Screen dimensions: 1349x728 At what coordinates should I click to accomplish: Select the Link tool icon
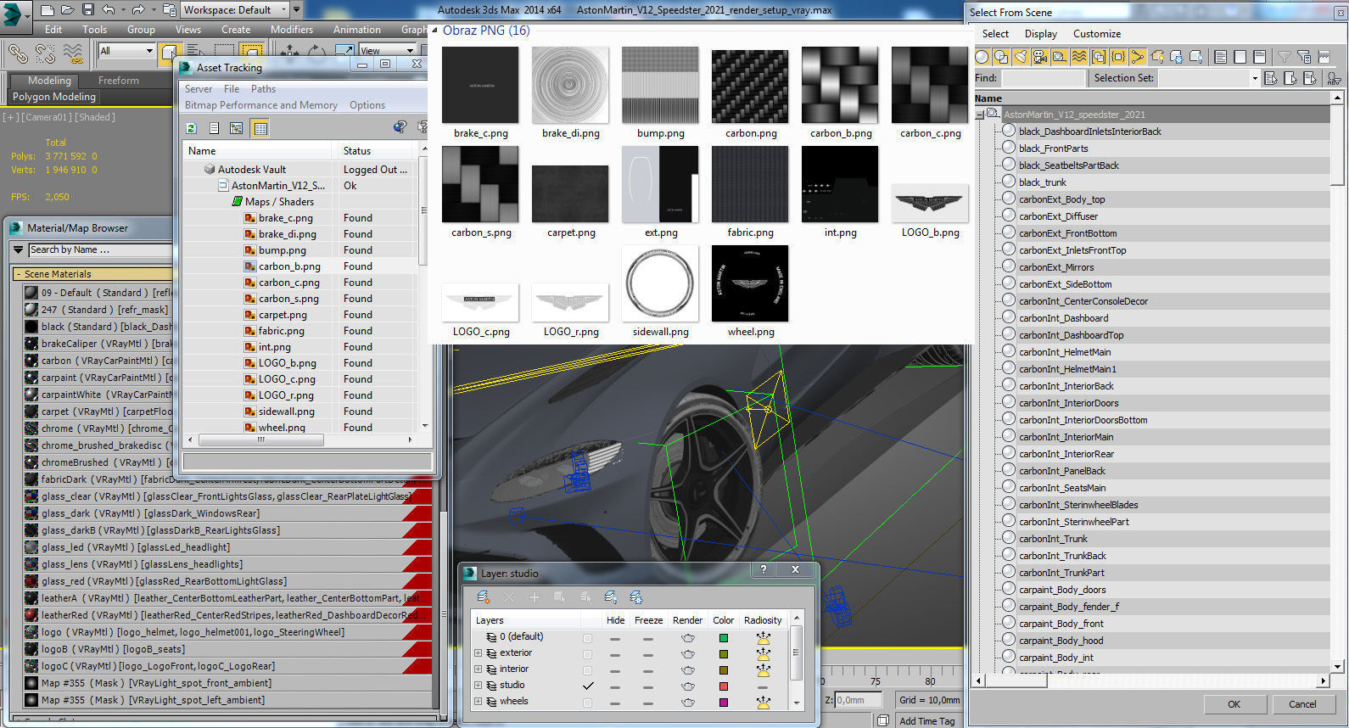coord(18,53)
